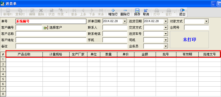Click the 状态 status icon
Screen dimensions: 221x97
click(51, 10)
